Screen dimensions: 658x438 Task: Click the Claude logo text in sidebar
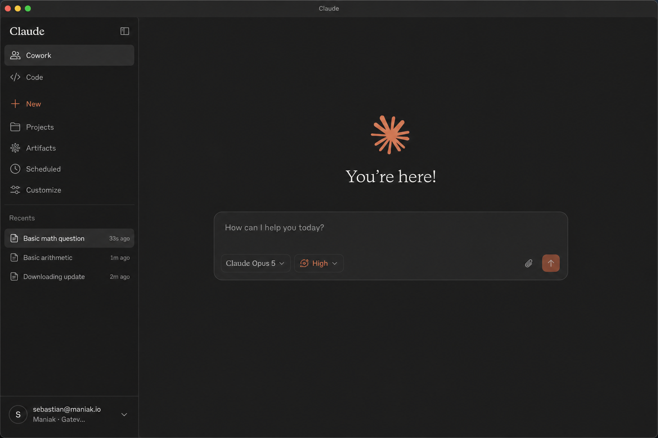click(x=27, y=31)
